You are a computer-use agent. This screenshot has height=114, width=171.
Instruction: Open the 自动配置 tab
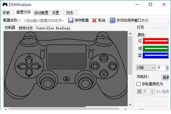[x=42, y=13]
